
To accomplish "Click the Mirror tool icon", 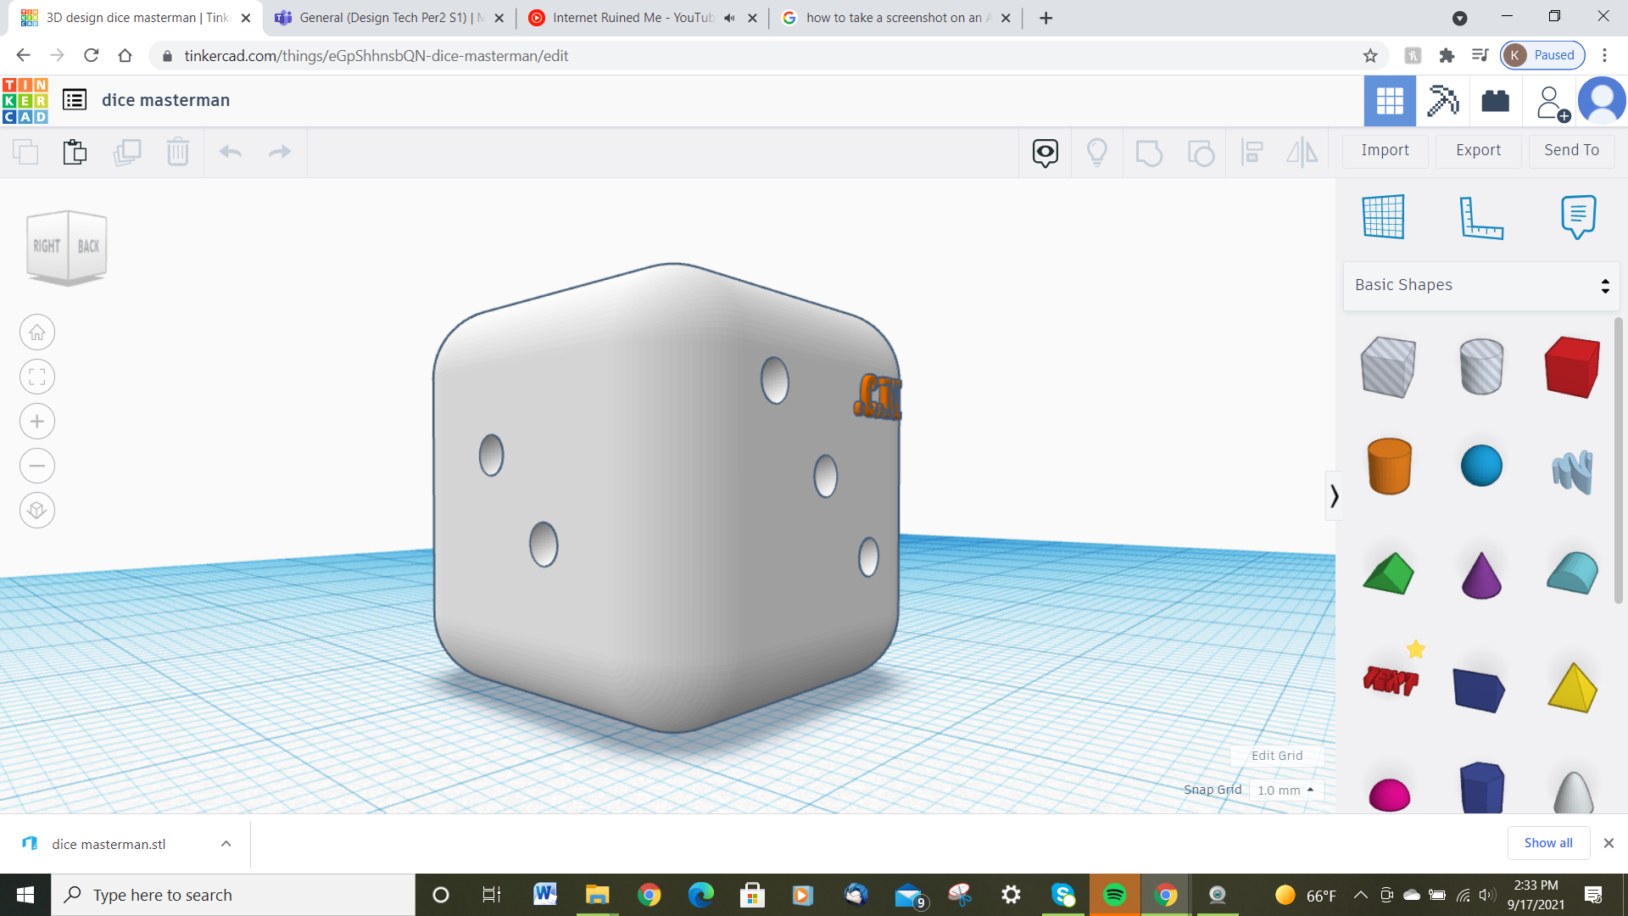I will [1302, 153].
